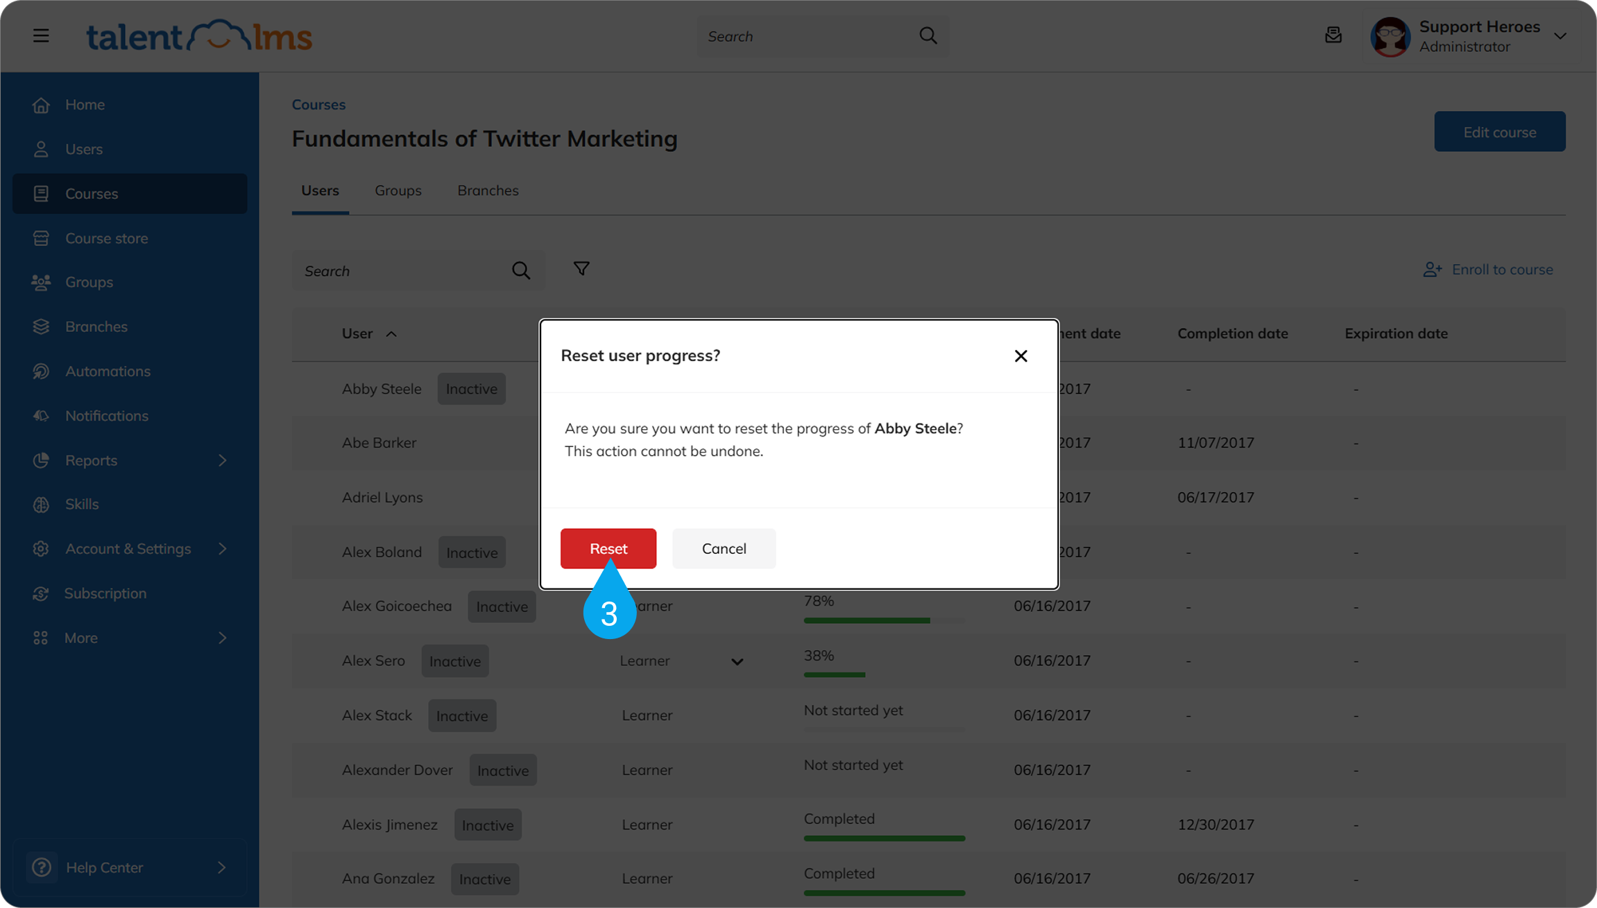The image size is (1597, 908).
Task: Click the Skills sidebar icon
Action: (x=41, y=504)
